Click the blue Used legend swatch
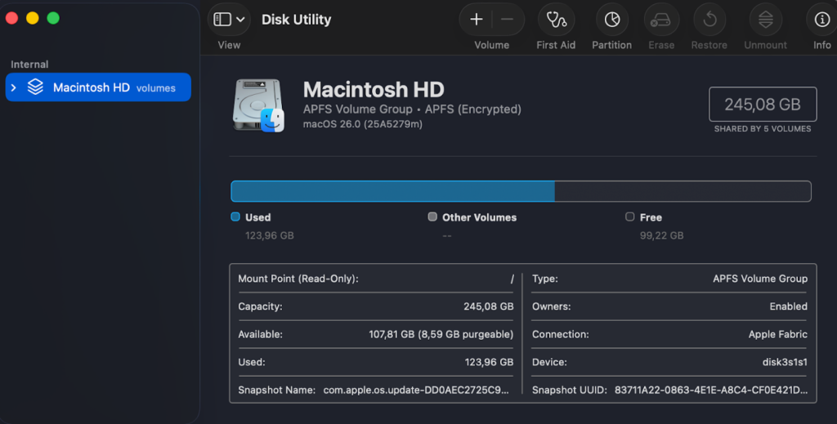837x424 pixels. [x=235, y=216]
